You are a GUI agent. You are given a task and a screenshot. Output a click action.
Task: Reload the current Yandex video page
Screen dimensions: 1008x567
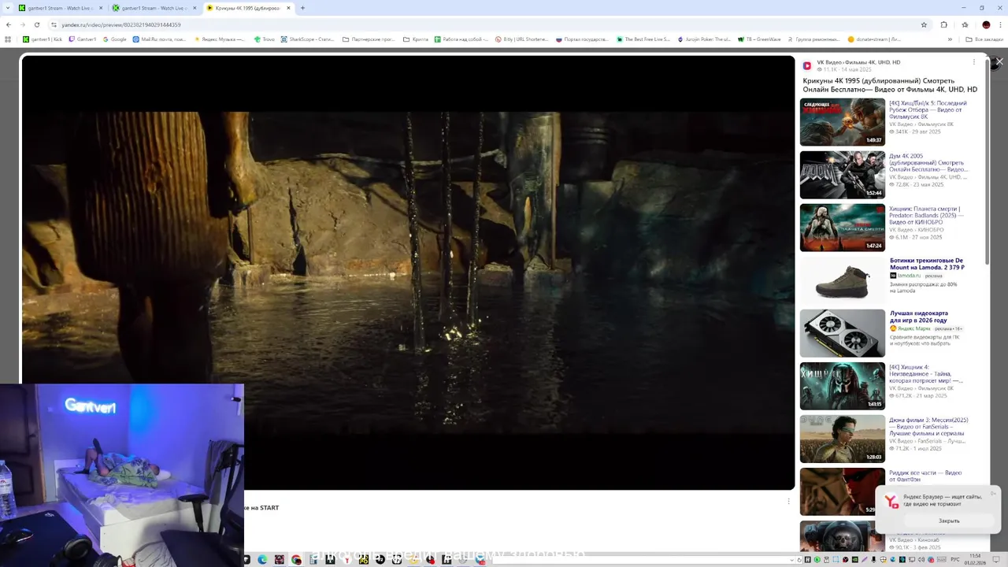point(36,24)
